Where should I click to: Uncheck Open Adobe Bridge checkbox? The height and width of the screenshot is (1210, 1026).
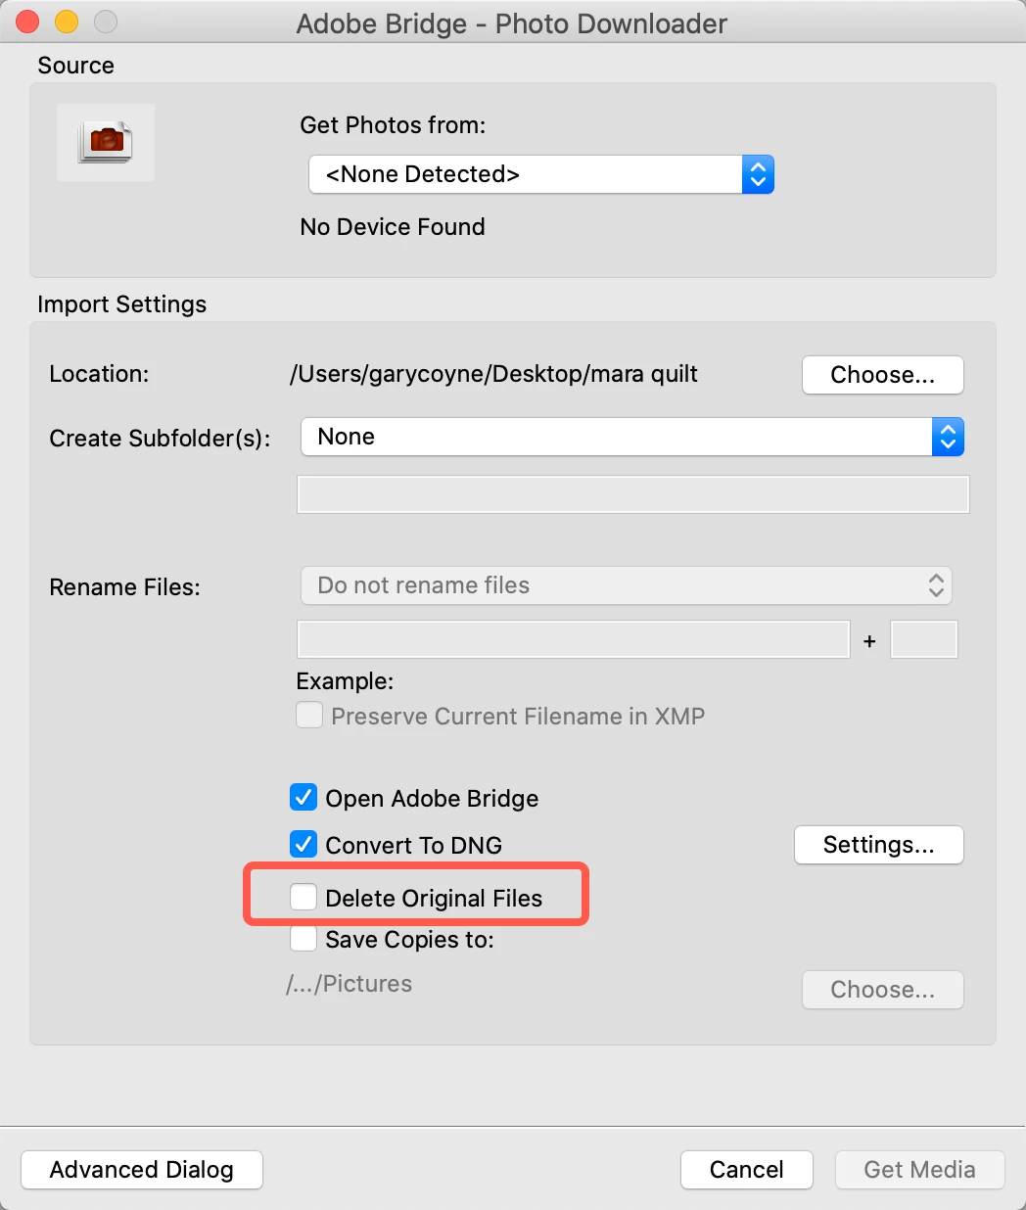click(303, 797)
